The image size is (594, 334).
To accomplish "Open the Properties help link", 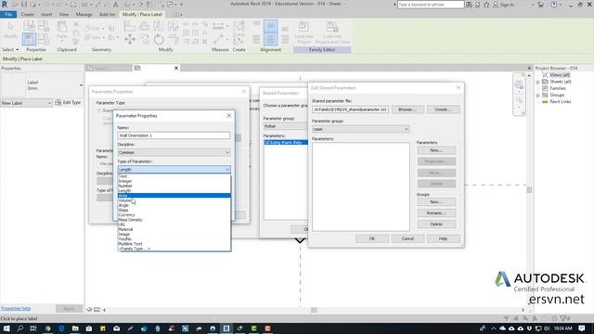I will (16, 308).
